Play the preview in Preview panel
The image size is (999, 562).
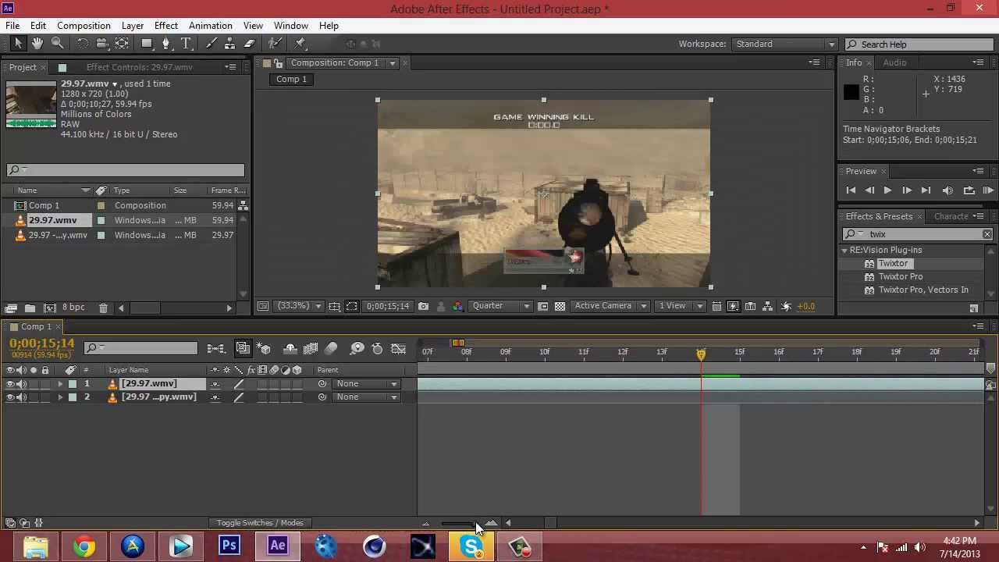[x=887, y=190]
